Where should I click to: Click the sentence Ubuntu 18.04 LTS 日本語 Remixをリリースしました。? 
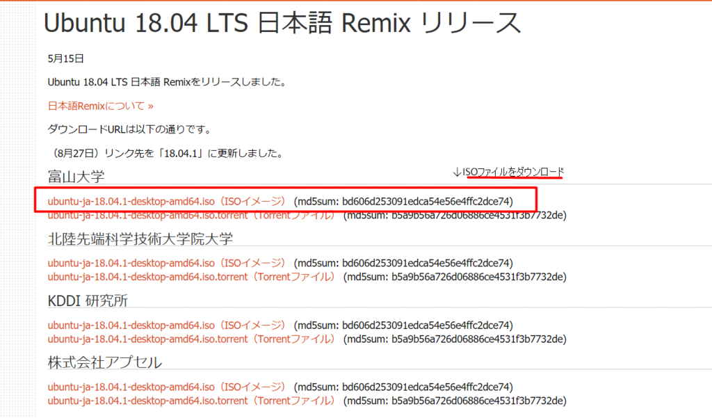[168, 82]
